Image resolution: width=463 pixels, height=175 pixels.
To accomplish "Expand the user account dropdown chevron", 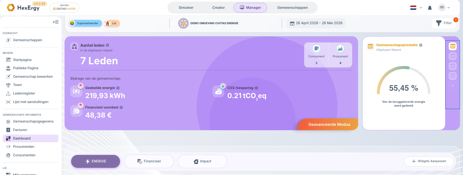I will 449,8.
